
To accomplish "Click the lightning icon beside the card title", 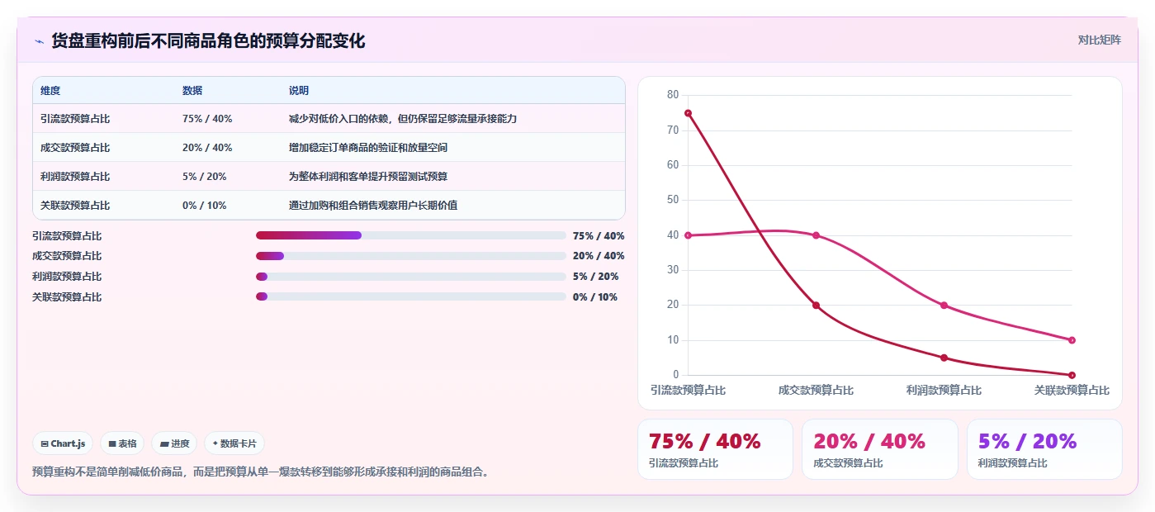I will [x=40, y=41].
